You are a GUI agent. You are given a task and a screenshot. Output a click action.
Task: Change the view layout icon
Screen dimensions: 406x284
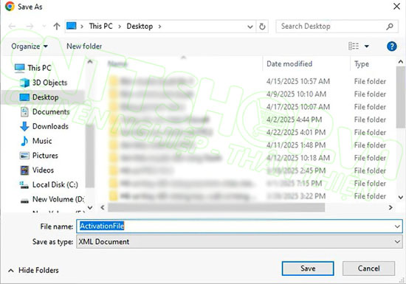(354, 46)
